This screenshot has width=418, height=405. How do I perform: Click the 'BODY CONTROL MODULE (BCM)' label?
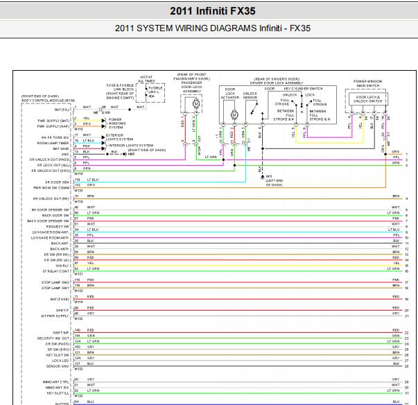(x=49, y=101)
